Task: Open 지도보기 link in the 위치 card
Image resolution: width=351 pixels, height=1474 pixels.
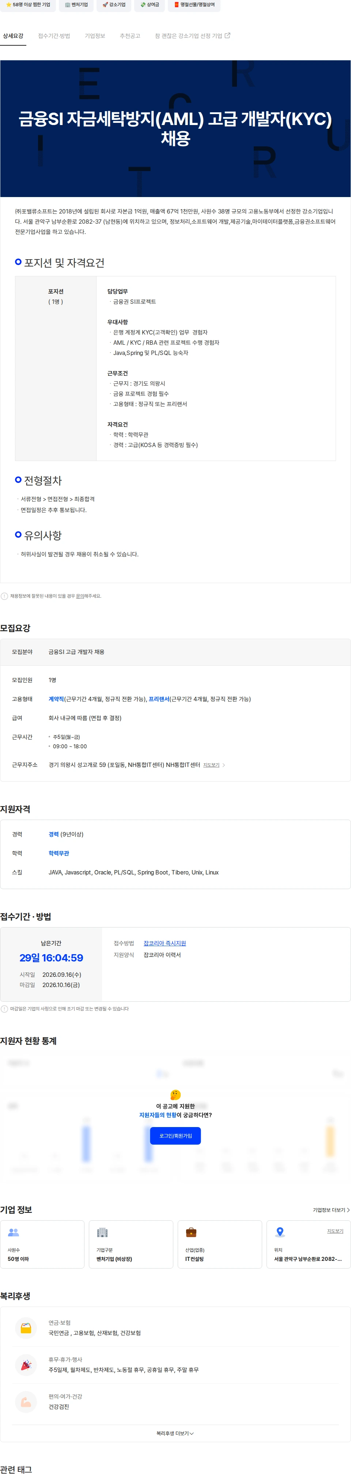Action: [335, 1231]
